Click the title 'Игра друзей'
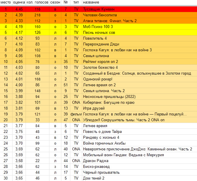 tap(94, 108)
